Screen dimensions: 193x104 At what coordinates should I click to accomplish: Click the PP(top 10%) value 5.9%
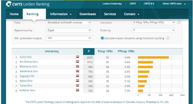[x=127, y=67]
